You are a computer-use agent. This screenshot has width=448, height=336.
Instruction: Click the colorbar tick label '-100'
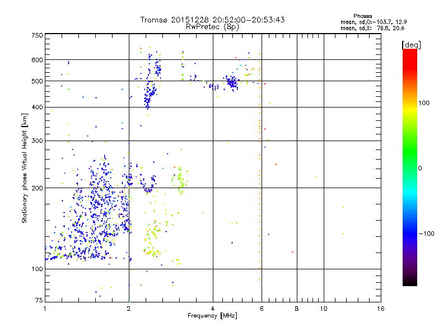coord(426,234)
